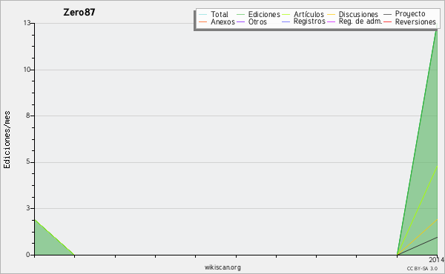
Task: Click the Anexos legend label
Action: 222,21
